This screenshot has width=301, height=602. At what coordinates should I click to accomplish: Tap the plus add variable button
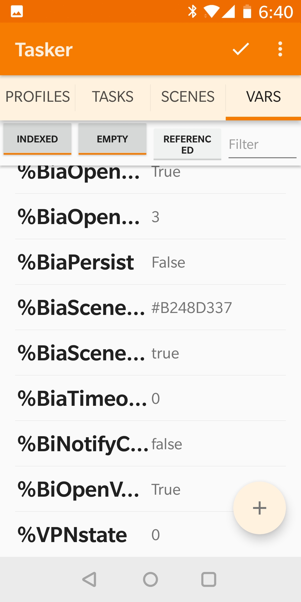coord(259,508)
